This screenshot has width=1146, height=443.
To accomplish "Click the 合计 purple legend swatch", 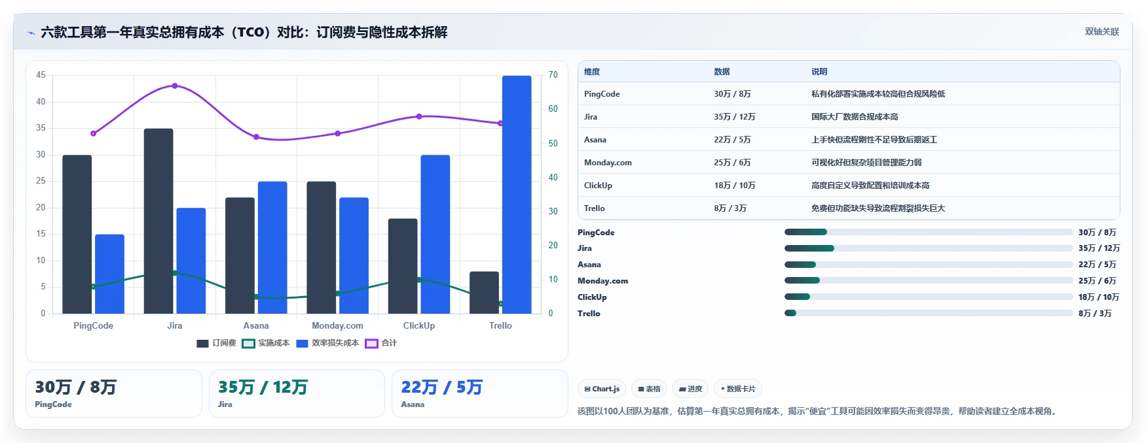I will click(x=371, y=343).
